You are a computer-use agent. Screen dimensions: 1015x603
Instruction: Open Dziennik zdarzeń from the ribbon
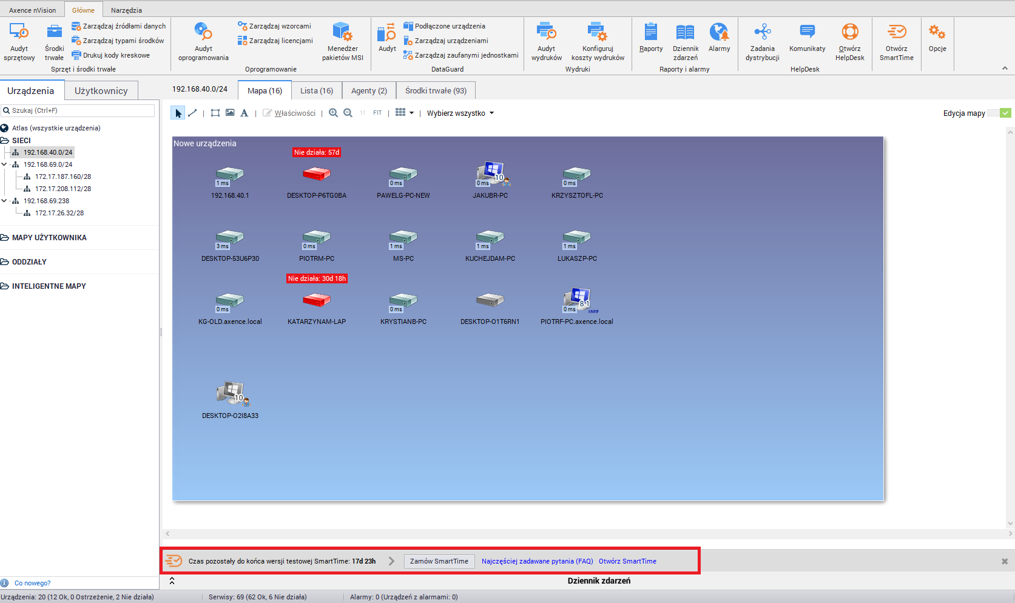[x=685, y=41]
